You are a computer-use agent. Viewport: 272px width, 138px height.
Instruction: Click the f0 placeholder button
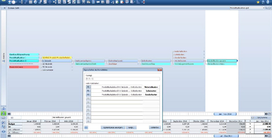click(88, 87)
